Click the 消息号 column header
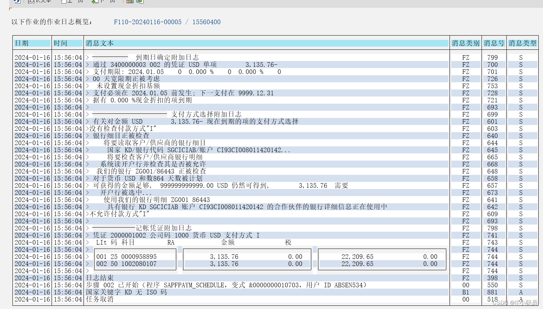This screenshot has width=543, height=309. [x=494, y=43]
